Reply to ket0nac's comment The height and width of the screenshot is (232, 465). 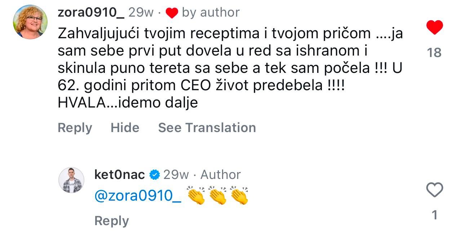(111, 221)
